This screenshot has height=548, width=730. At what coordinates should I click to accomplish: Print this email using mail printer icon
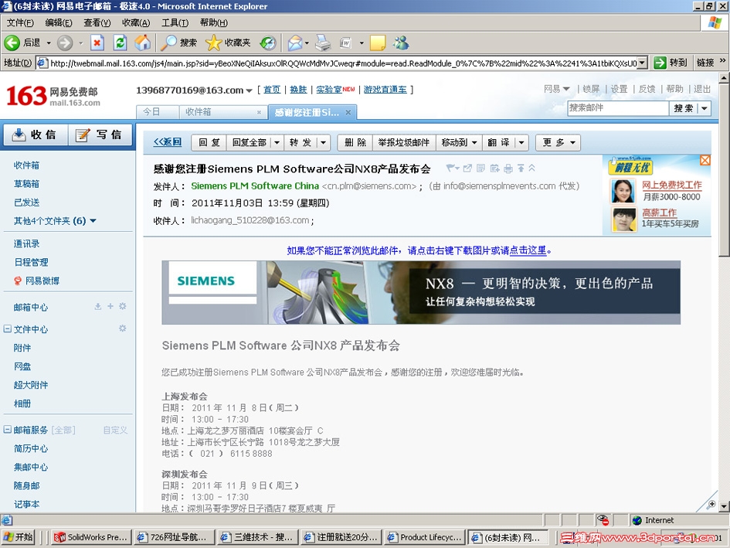click(508, 168)
